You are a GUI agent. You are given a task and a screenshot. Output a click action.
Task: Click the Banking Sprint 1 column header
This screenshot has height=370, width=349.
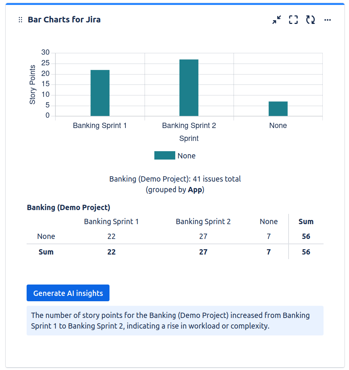[x=111, y=221]
